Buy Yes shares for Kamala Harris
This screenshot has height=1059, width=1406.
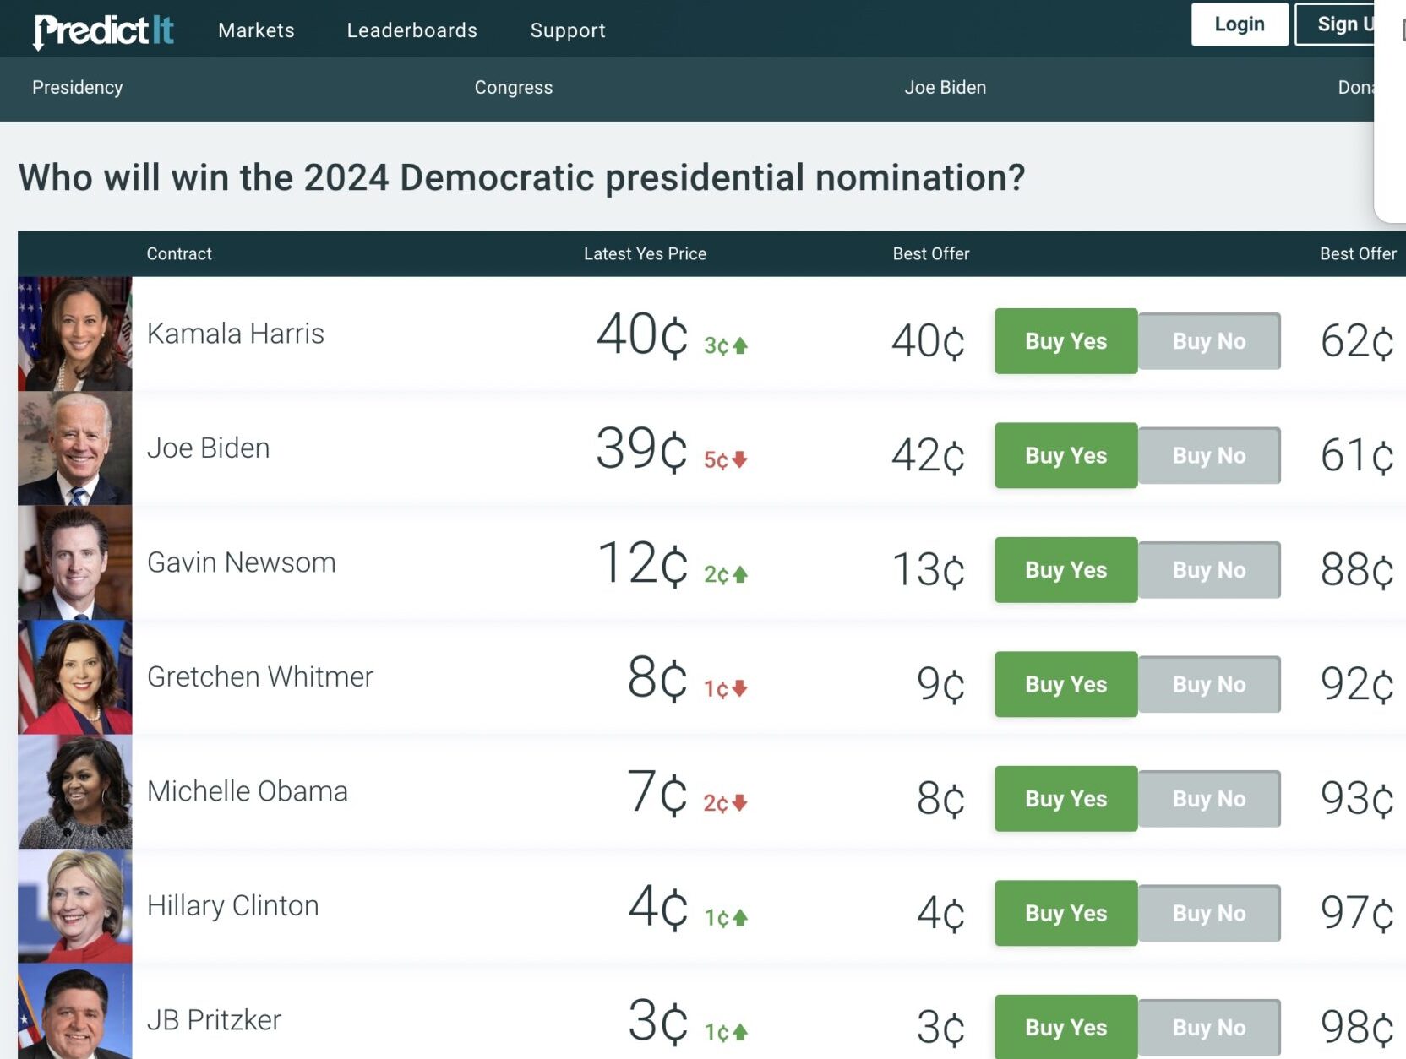1065,341
